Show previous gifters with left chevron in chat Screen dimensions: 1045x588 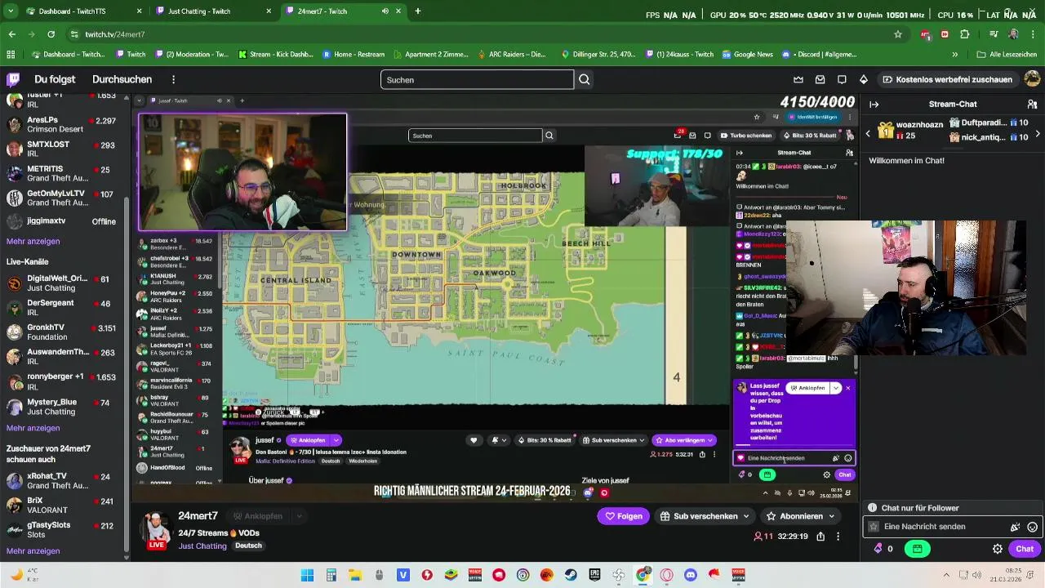coord(868,133)
